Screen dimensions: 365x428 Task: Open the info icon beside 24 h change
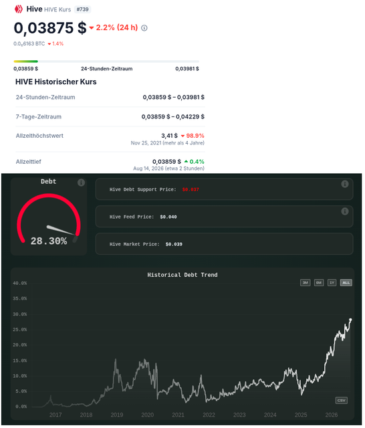pyautogui.click(x=144, y=28)
